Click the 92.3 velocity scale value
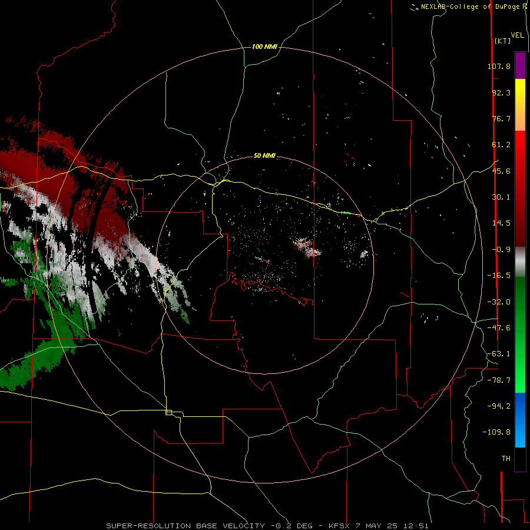The width and height of the screenshot is (530, 530). point(501,92)
